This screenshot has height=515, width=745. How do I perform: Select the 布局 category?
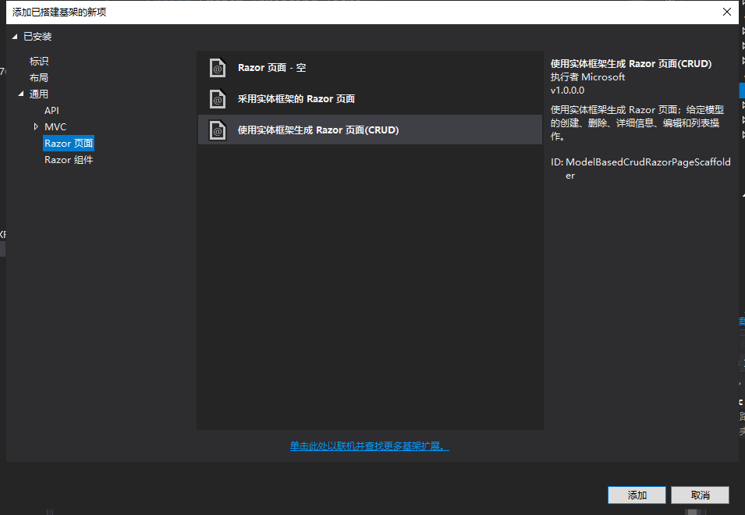(39, 77)
